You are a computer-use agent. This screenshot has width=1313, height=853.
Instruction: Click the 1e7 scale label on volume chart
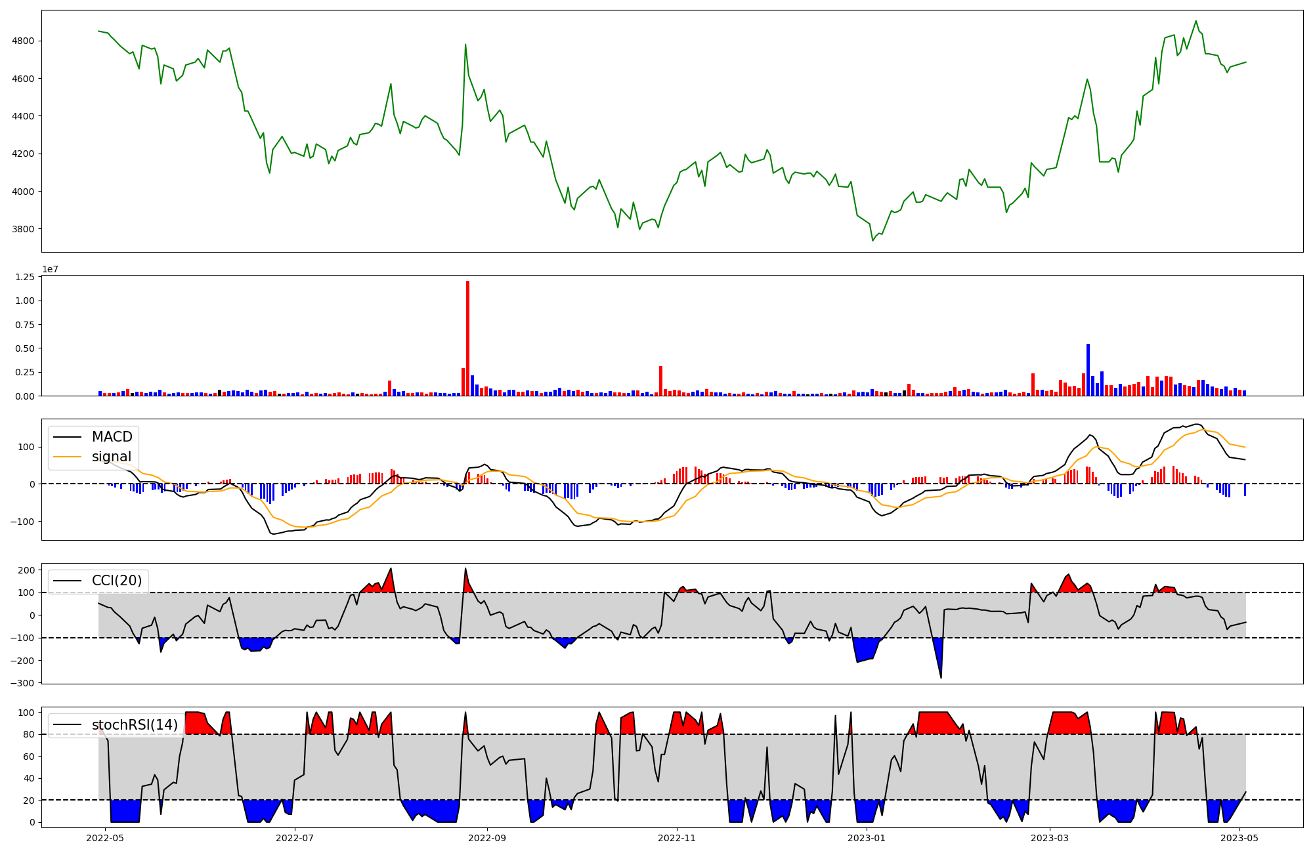point(50,269)
